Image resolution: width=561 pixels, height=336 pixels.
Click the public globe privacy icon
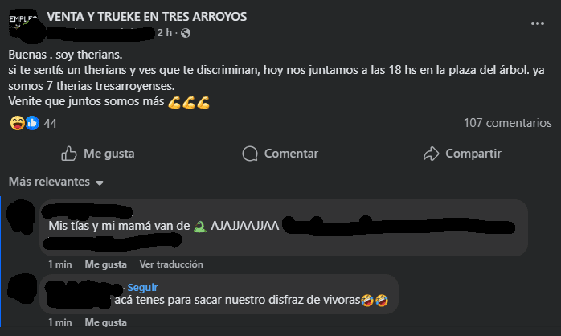point(186,33)
